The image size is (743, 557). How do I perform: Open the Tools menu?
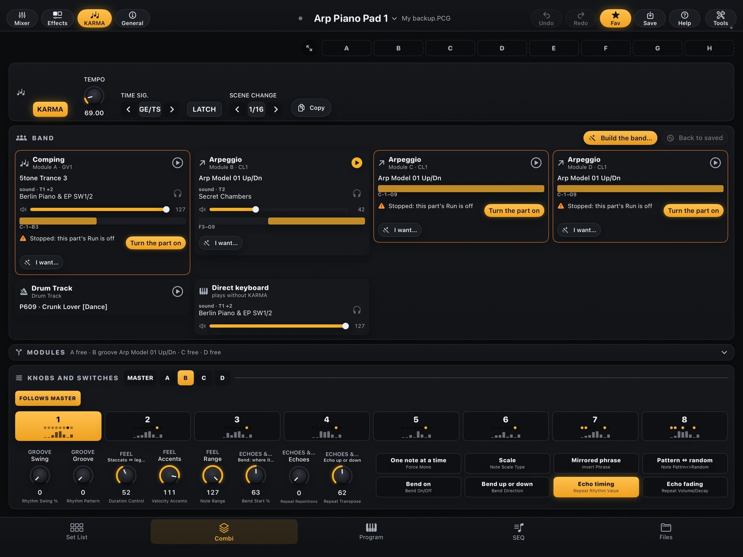pyautogui.click(x=720, y=18)
